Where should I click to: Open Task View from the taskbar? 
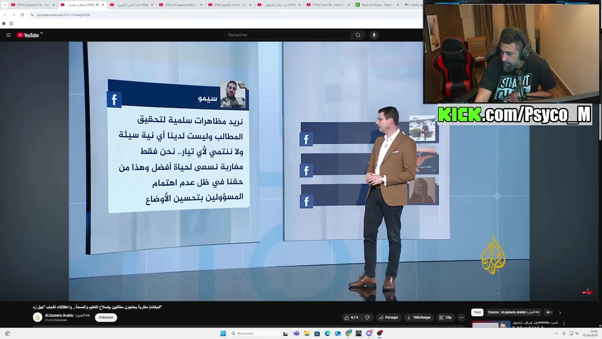(x=285, y=333)
